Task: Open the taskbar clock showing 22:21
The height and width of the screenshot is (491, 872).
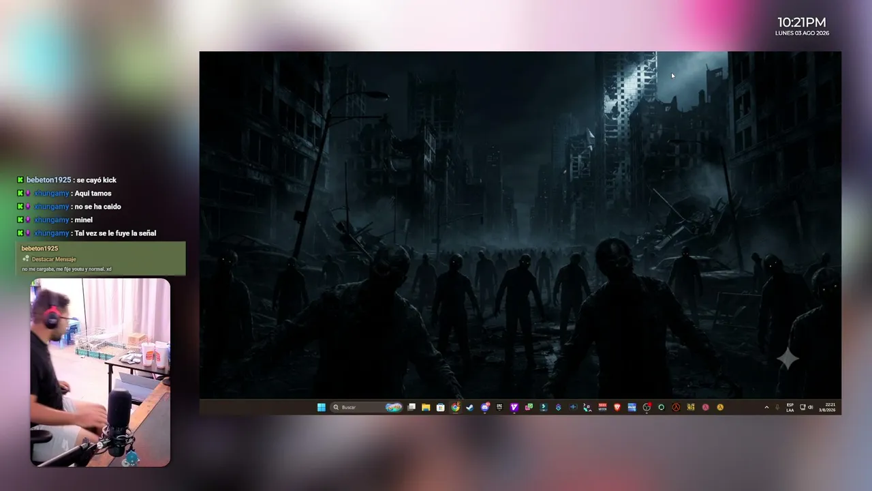Action: click(x=828, y=407)
